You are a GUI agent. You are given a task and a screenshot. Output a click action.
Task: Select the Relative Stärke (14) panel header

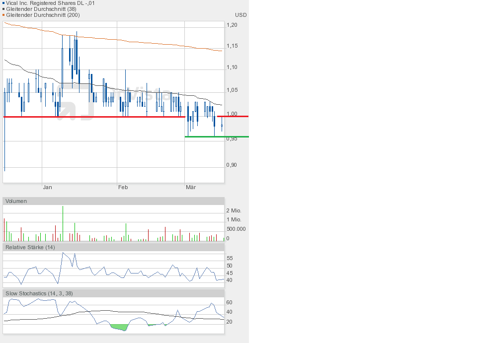coord(30,247)
